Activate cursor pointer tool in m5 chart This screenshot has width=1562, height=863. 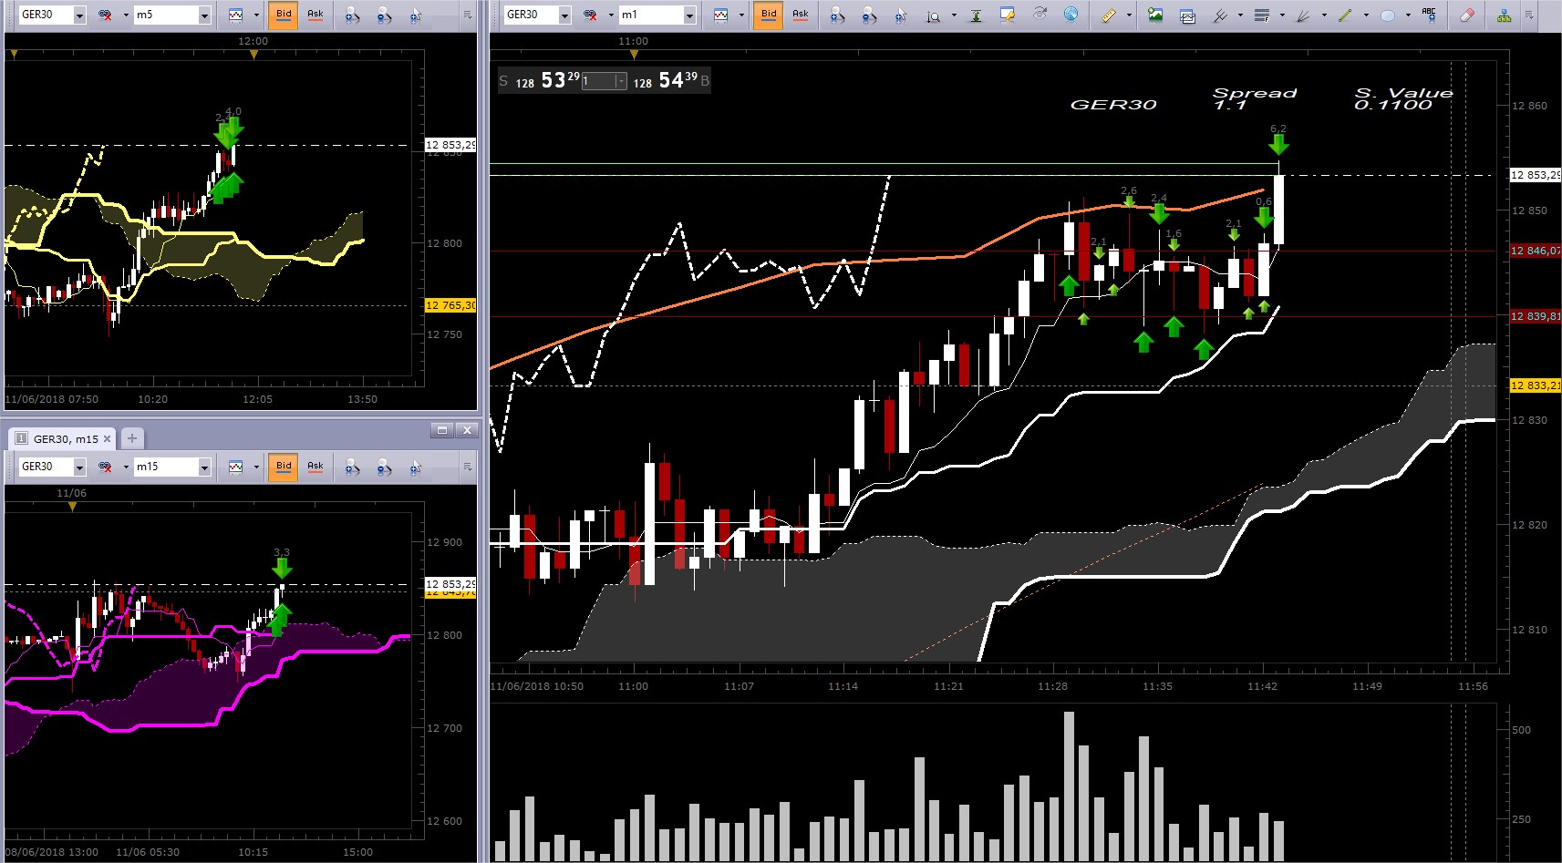[416, 15]
